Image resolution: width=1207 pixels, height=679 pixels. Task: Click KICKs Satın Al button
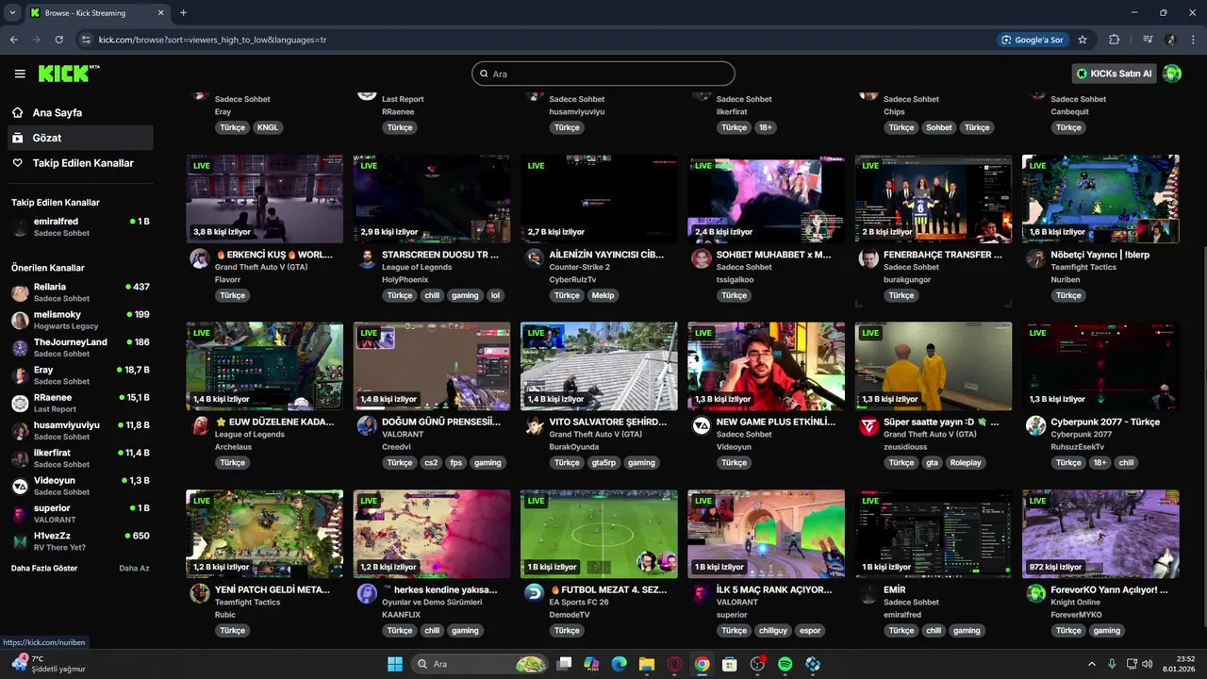tap(1115, 74)
